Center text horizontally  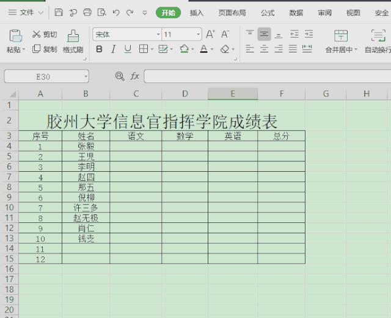[265, 49]
